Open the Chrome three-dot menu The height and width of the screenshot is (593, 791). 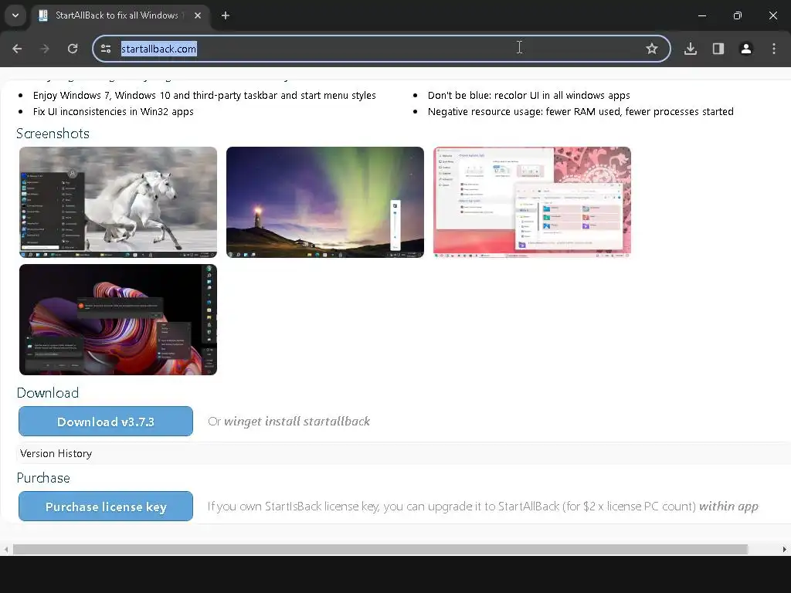coord(774,49)
